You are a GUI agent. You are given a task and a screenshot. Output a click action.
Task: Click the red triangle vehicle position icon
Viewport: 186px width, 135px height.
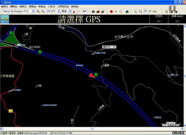tap(74, 12)
